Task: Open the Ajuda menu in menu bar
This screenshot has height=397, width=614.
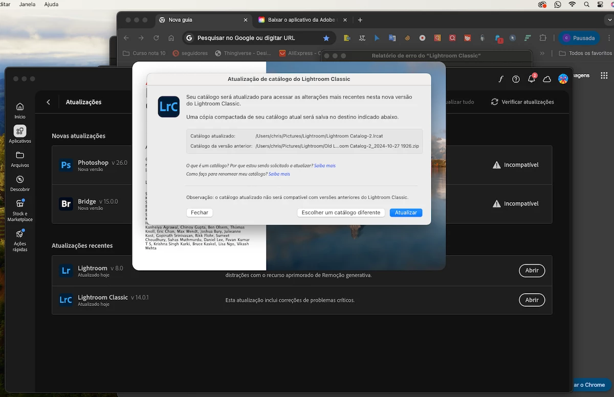Action: pyautogui.click(x=51, y=4)
